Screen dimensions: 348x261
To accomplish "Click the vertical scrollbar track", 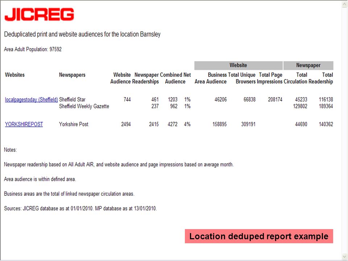I will click(x=344, y=130).
